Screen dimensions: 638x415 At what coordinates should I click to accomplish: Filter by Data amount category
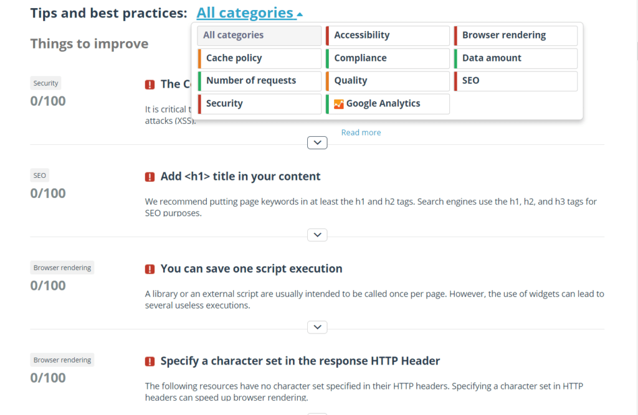515,58
